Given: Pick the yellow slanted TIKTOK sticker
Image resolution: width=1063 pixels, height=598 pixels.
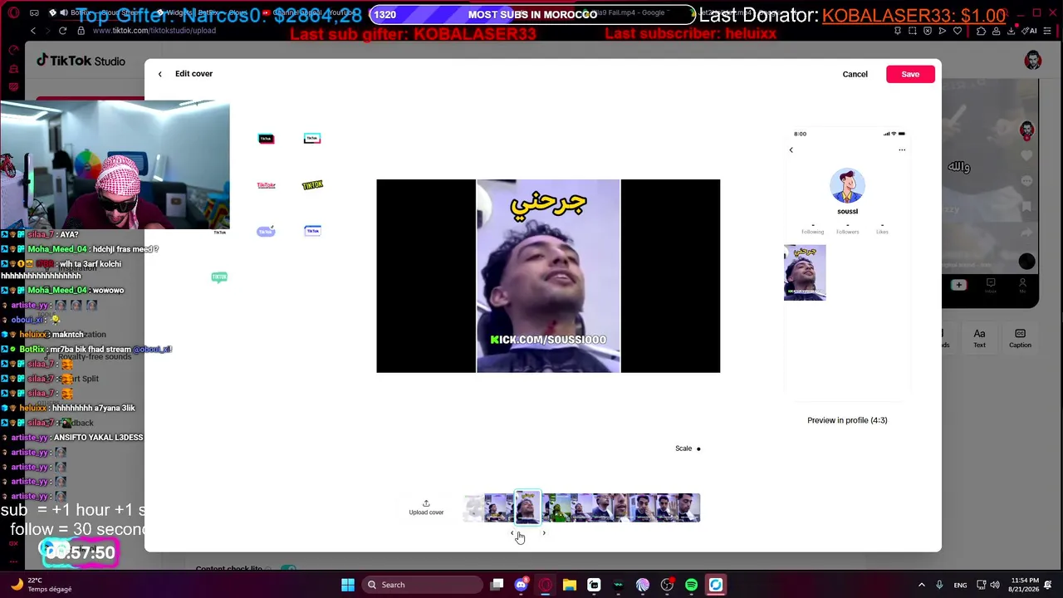Looking at the screenshot, I should (312, 185).
